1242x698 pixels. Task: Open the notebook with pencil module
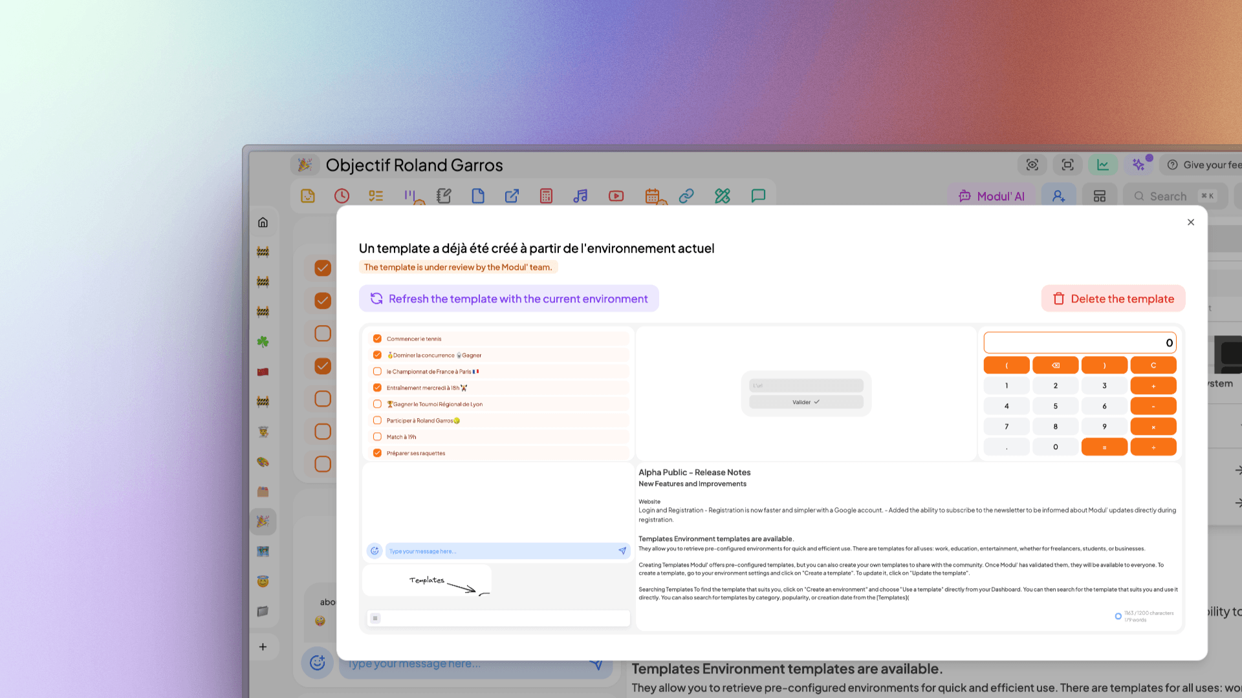[x=444, y=196]
